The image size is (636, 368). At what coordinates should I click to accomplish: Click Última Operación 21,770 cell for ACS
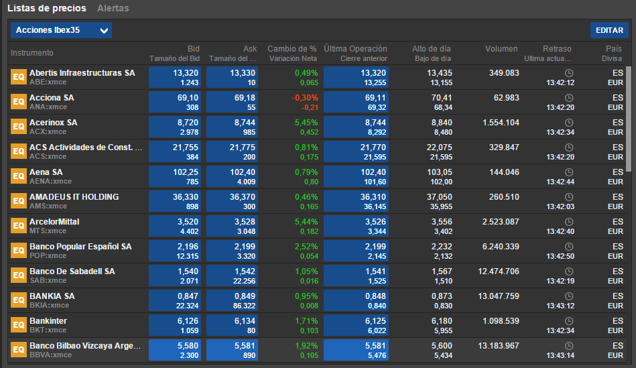356,151
